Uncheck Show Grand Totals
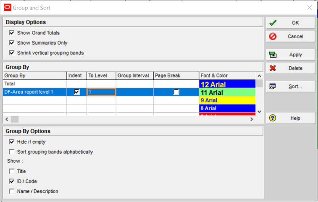Image resolution: width=318 pixels, height=202 pixels. click(12, 33)
